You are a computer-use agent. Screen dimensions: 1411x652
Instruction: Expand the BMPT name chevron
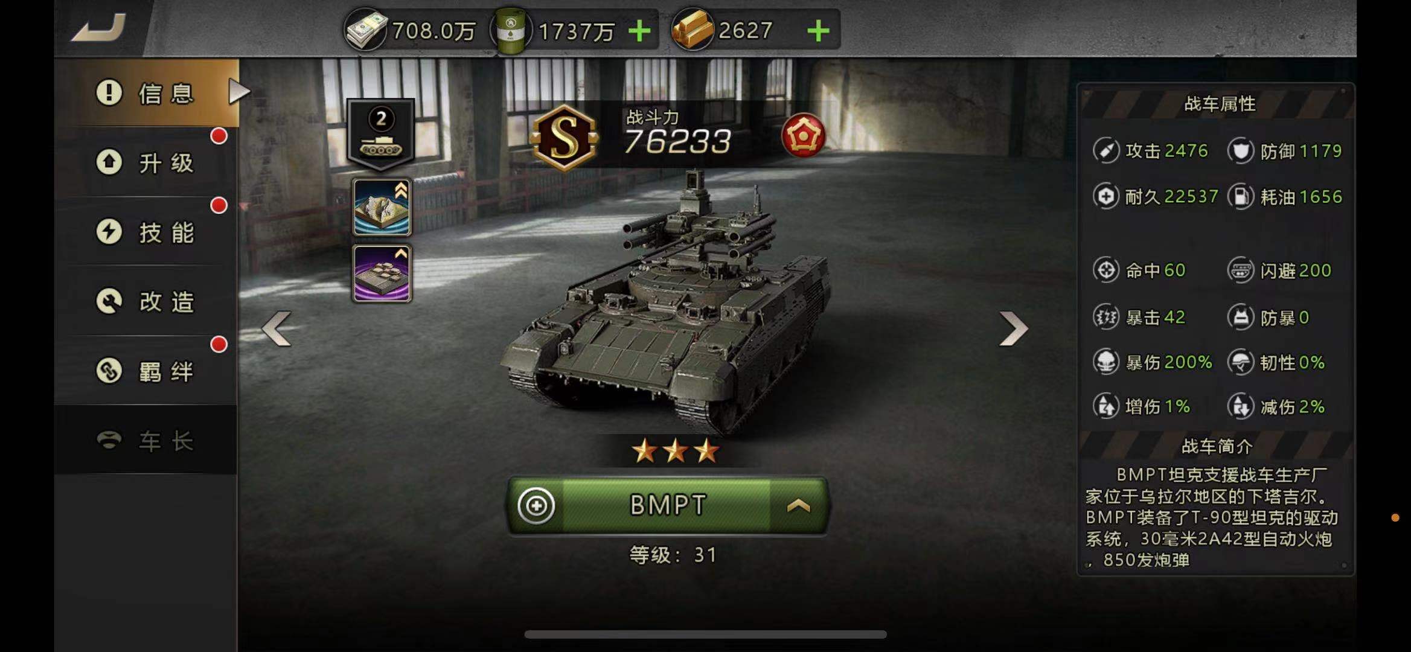(798, 505)
